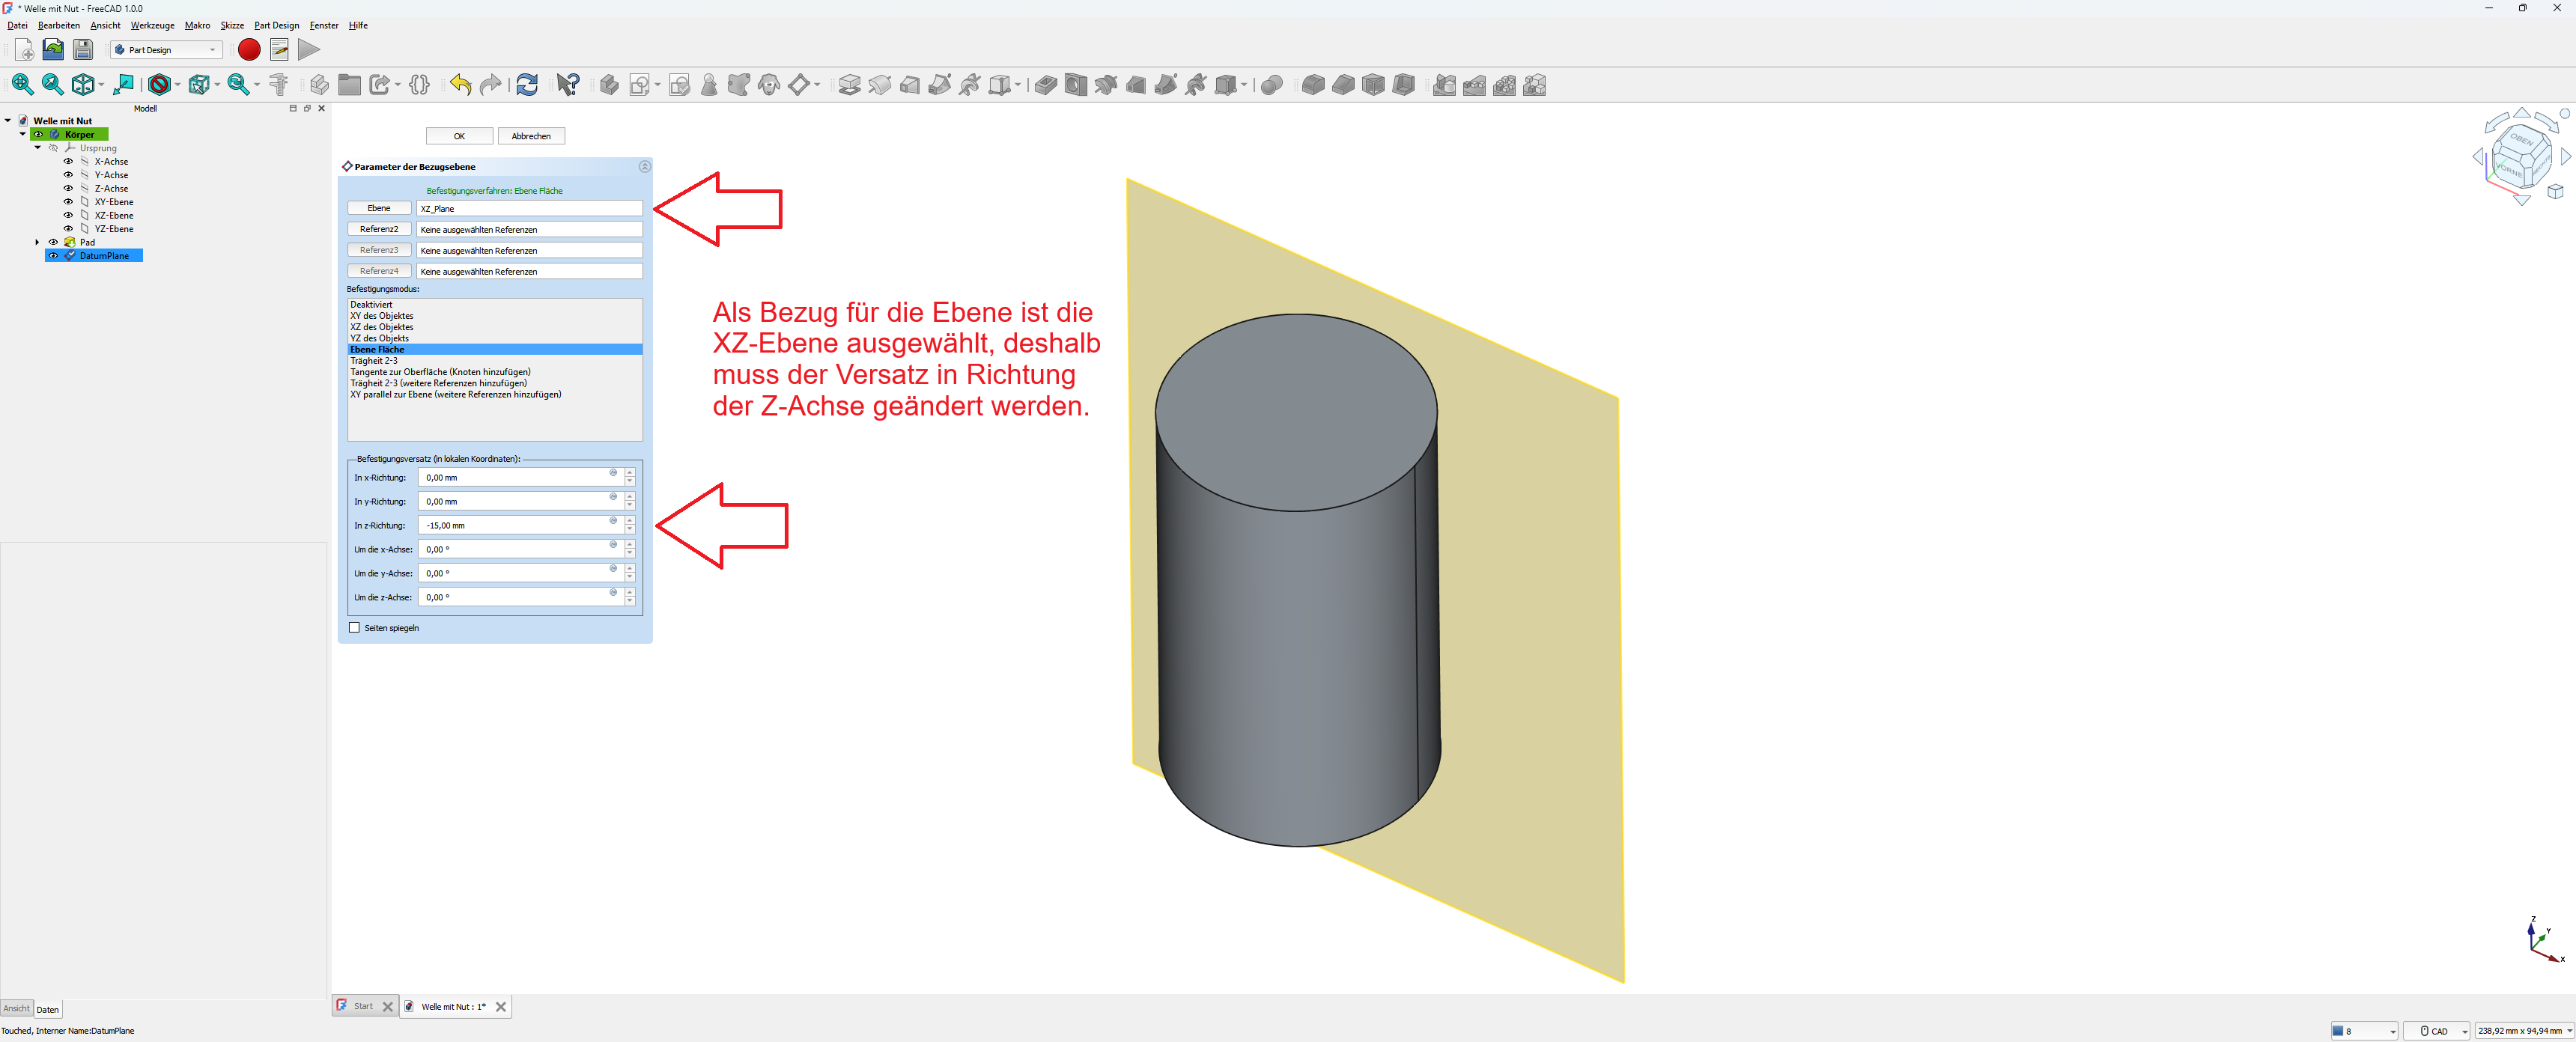Toggle visibility of Y-Achse

(x=68, y=175)
